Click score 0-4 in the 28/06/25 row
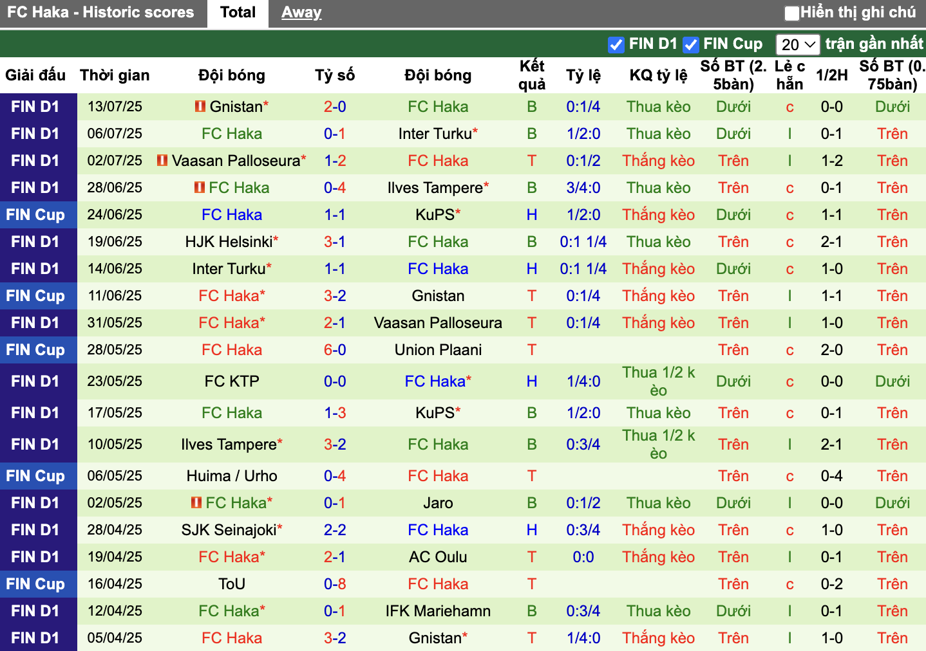Image resolution: width=926 pixels, height=651 pixels. pos(335,188)
